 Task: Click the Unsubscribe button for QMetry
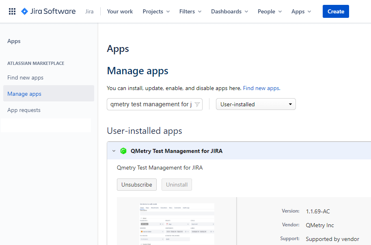(x=136, y=184)
